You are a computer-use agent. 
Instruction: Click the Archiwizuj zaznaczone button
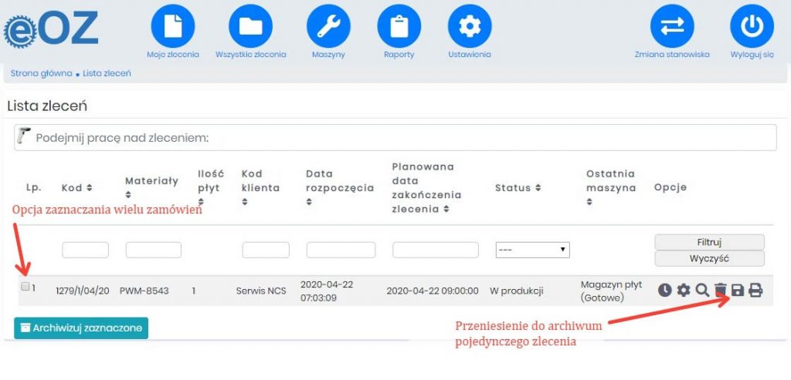81,328
